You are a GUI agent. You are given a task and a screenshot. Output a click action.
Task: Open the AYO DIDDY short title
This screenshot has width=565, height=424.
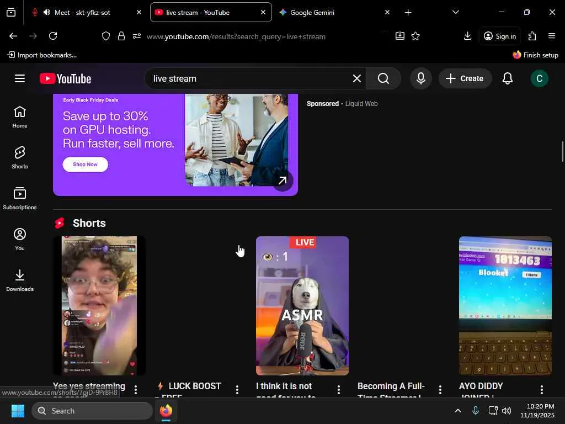click(481, 389)
